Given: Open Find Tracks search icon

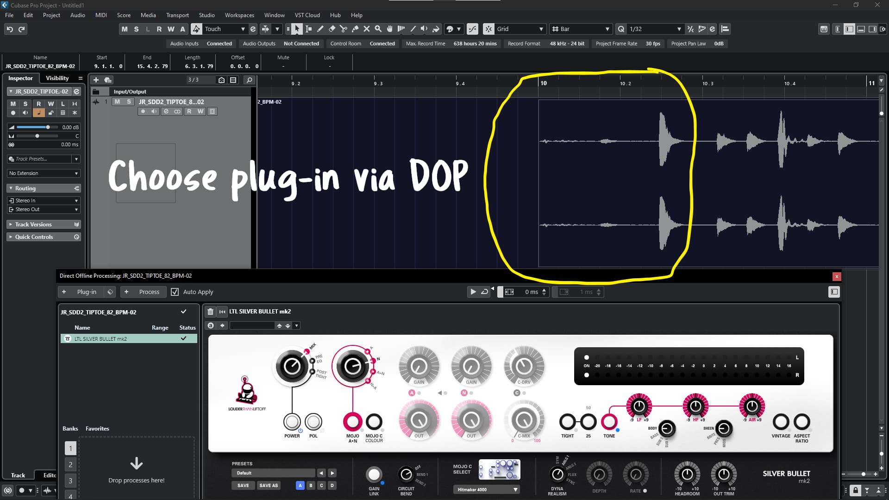Looking at the screenshot, I should 249,80.
